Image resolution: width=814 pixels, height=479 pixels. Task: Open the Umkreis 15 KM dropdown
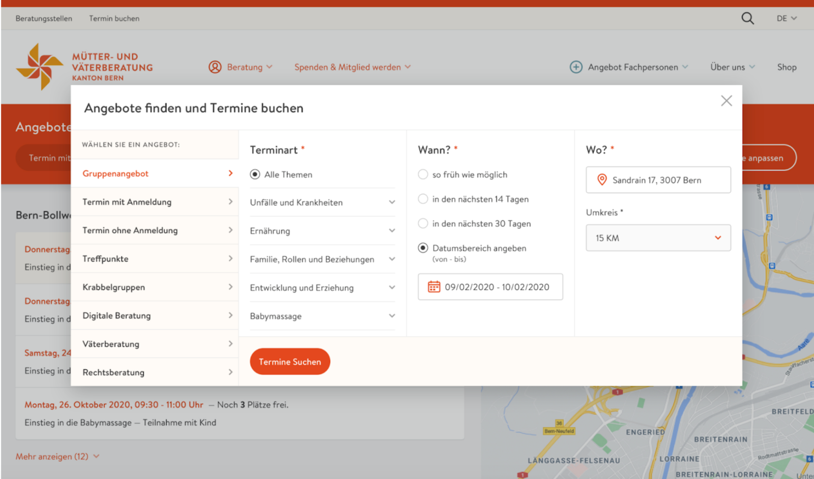click(658, 238)
